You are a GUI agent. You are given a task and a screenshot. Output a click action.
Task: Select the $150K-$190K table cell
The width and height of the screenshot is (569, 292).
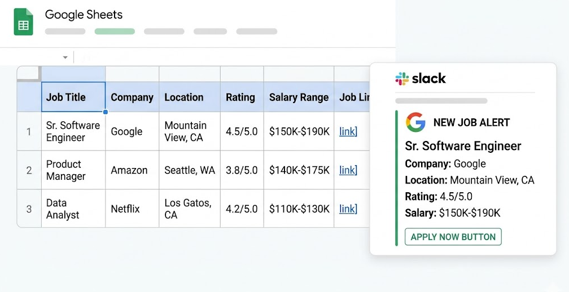point(299,131)
